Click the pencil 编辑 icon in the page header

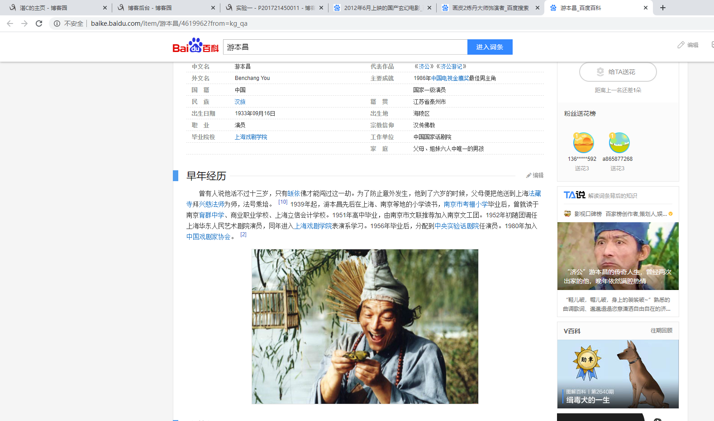(x=688, y=45)
